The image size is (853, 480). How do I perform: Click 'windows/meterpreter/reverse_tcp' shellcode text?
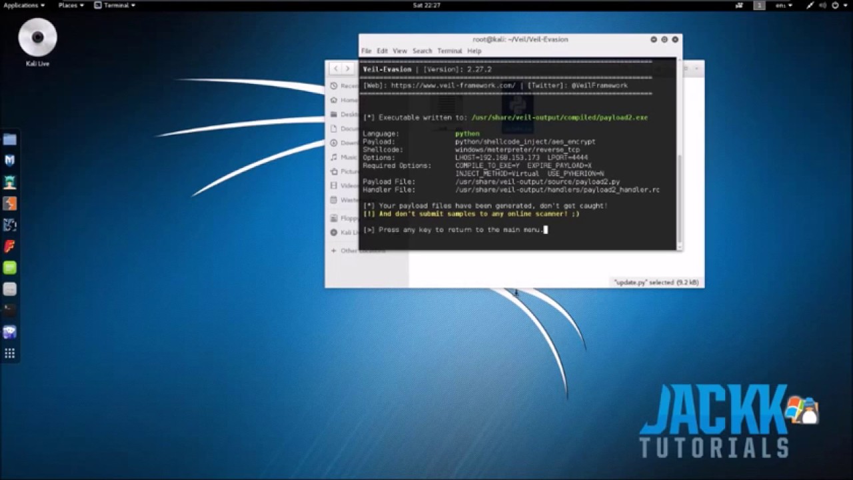[x=517, y=150]
